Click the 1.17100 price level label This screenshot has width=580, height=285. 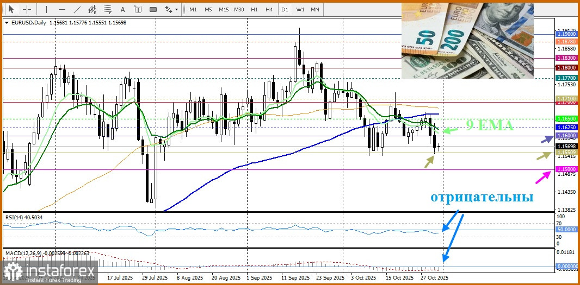click(566, 99)
